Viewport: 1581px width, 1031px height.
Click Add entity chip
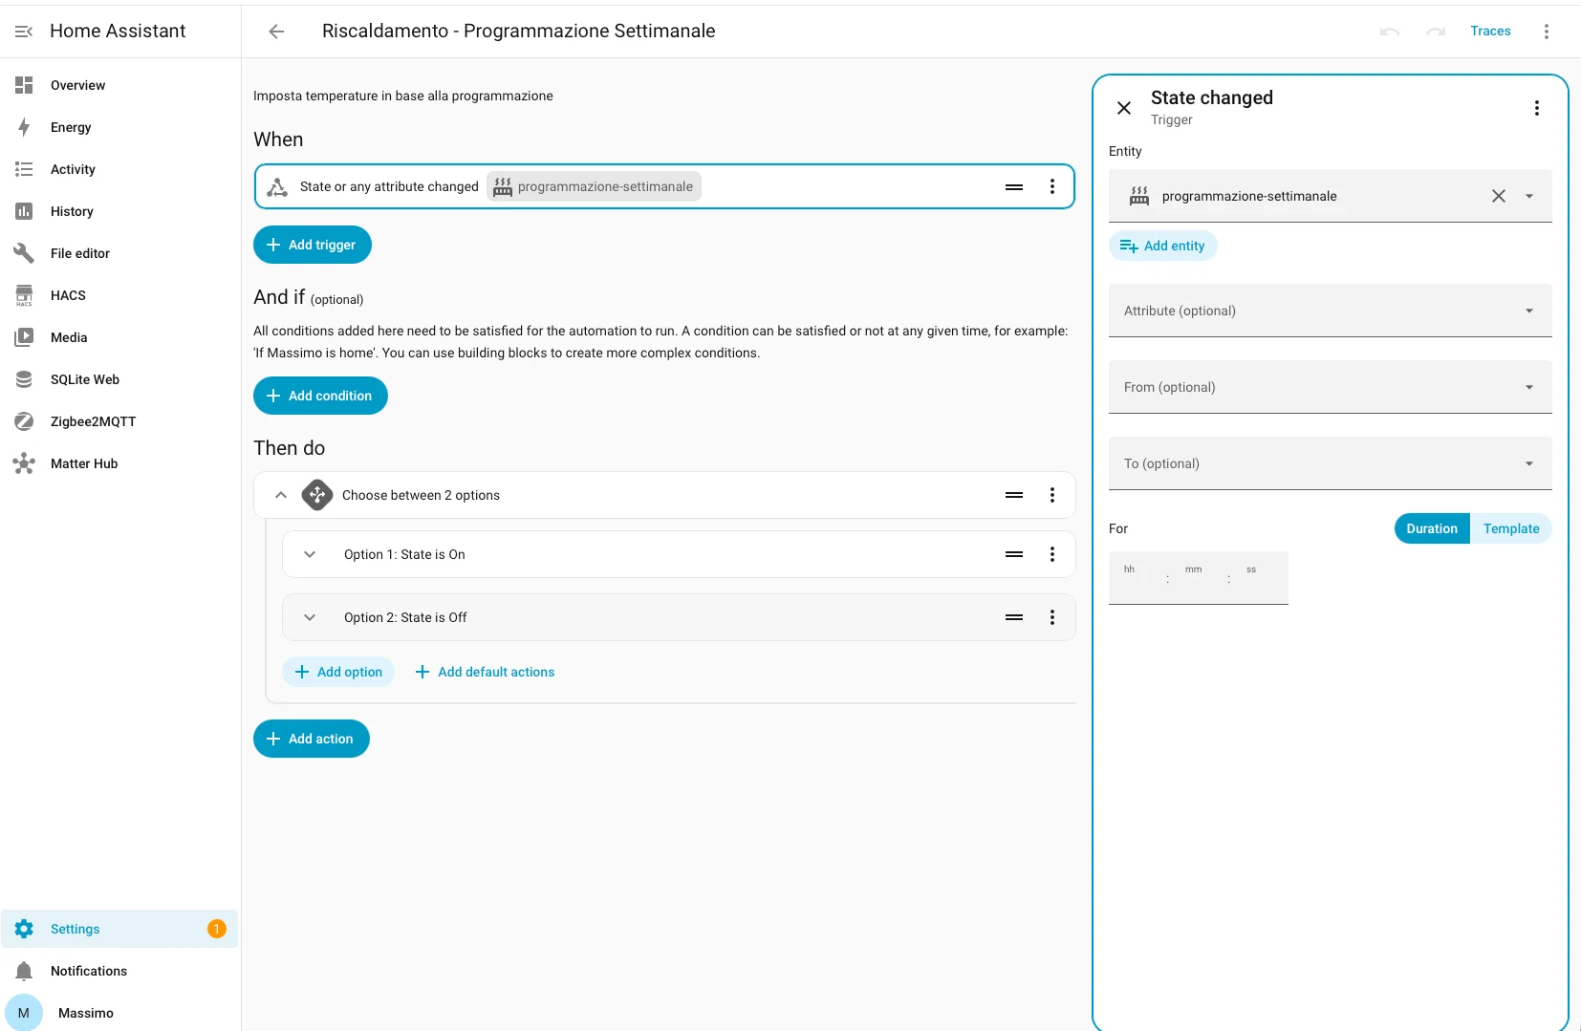[1162, 246]
